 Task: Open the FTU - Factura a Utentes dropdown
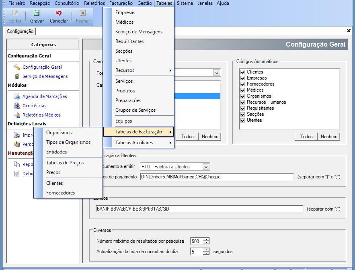(206, 167)
